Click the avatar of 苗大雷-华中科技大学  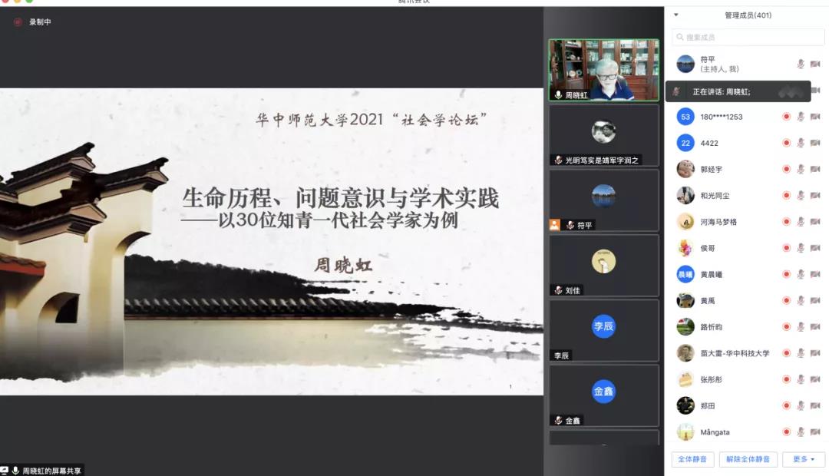685,353
